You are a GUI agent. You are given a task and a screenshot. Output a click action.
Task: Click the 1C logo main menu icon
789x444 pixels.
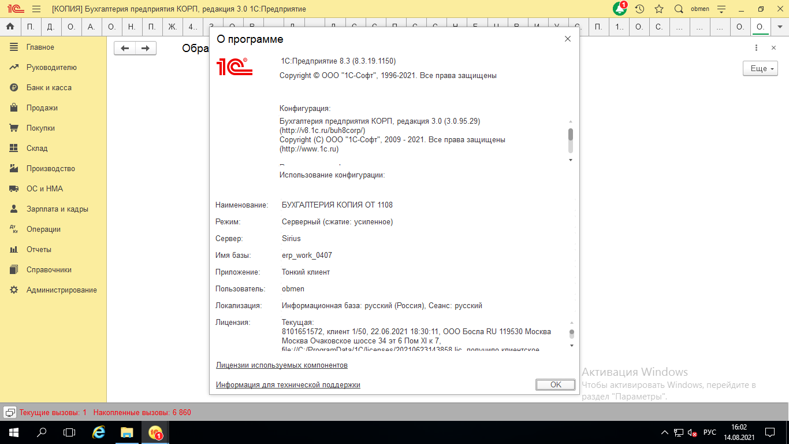[15, 9]
